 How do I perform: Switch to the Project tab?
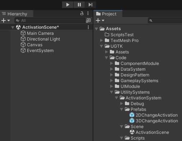click(106, 14)
